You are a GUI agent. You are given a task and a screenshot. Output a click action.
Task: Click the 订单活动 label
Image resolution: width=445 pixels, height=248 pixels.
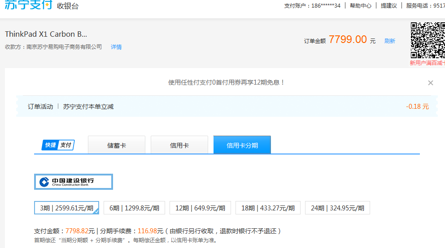[40, 107]
